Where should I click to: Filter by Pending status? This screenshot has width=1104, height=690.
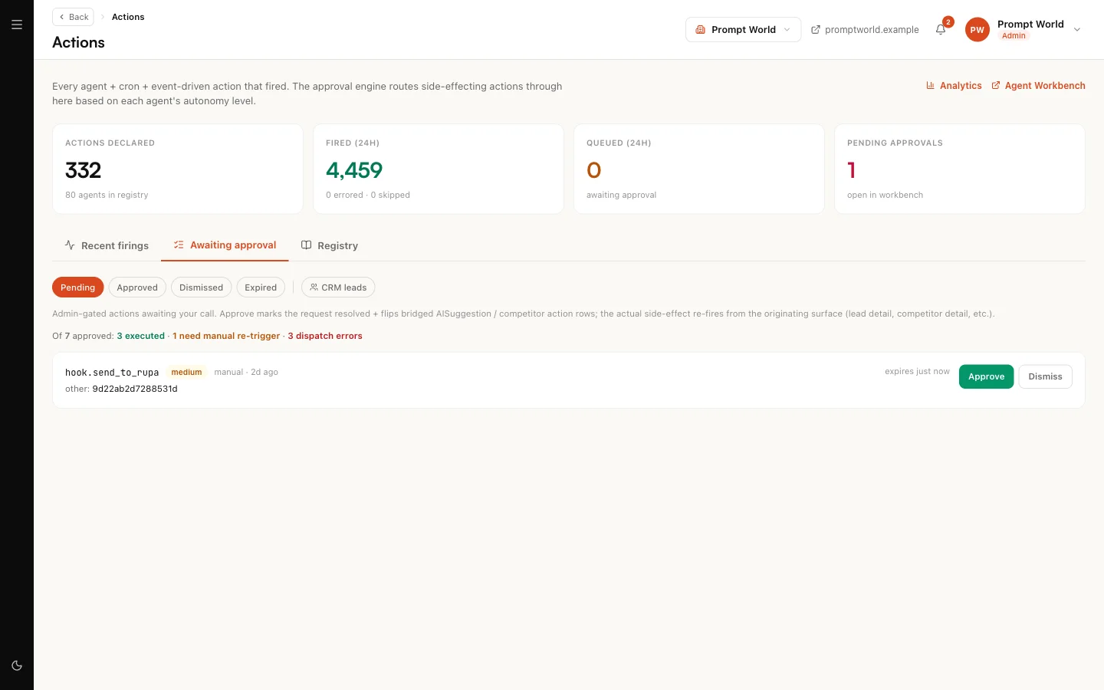pyautogui.click(x=77, y=287)
